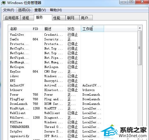Click the ActiveX description cell
This screenshot has height=140, width=149.
click(53, 85)
